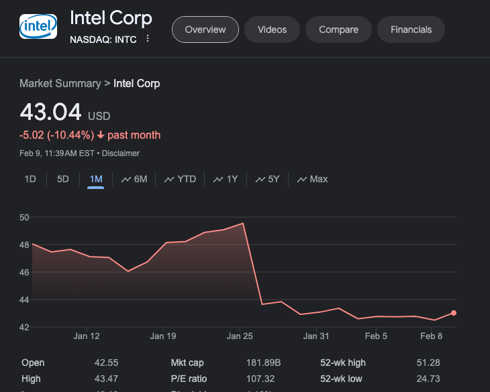Click the Market Summary breadcrumb link

[x=59, y=84]
